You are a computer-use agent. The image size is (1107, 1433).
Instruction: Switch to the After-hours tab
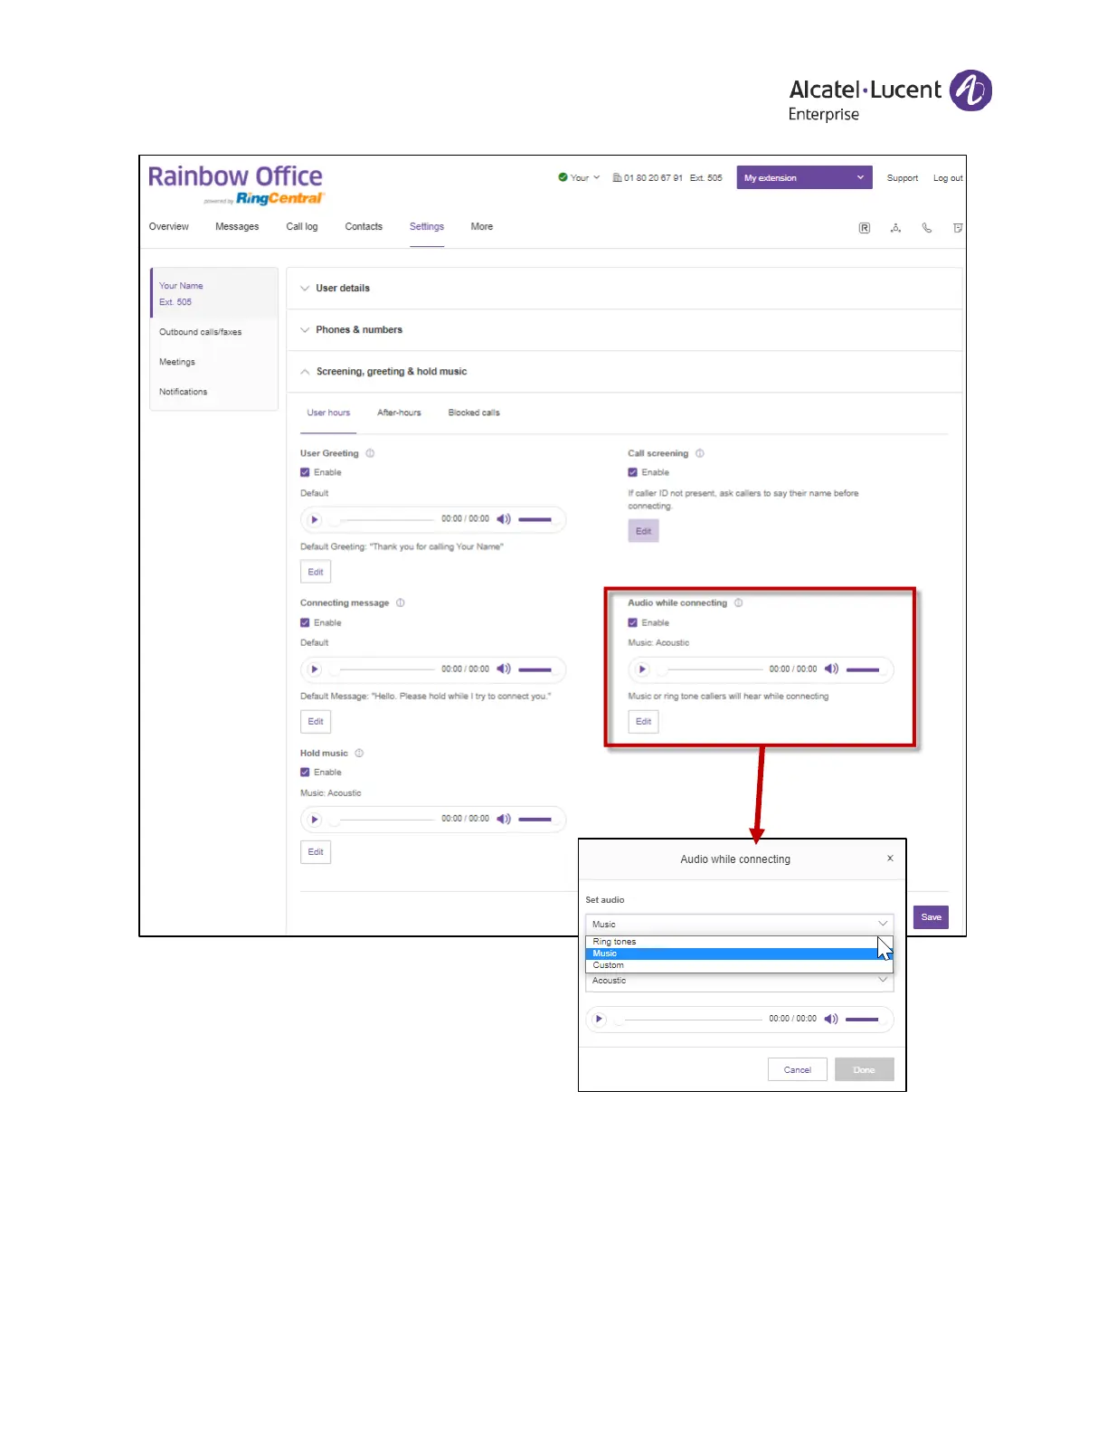(x=399, y=413)
